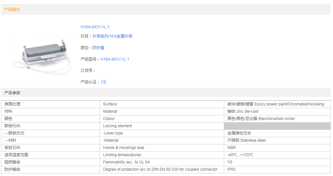Click the IP65 protection degree value
333x176 pixels.
[x=231, y=169]
